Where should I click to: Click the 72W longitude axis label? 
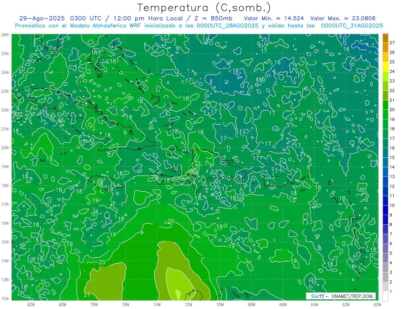coord(188,304)
